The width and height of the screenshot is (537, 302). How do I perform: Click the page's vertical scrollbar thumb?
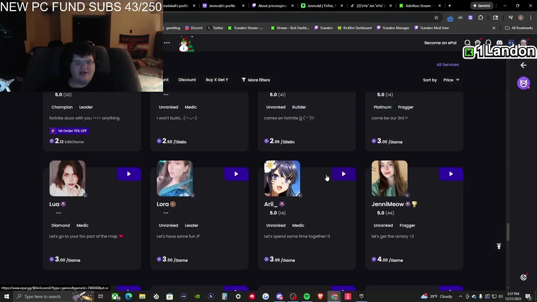point(507,232)
